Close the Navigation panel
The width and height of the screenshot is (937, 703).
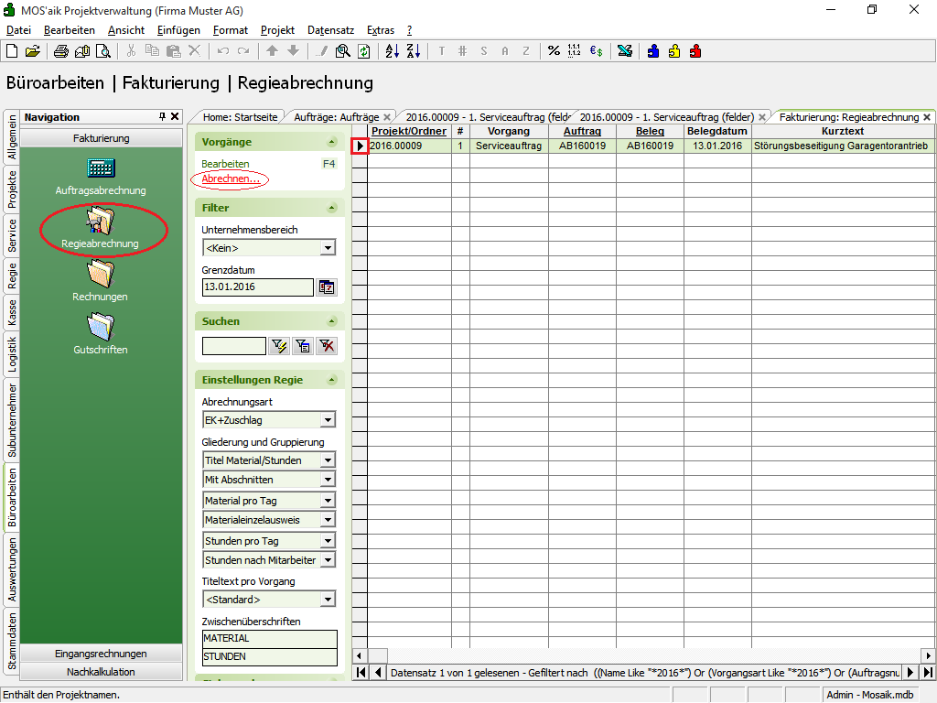(x=175, y=116)
